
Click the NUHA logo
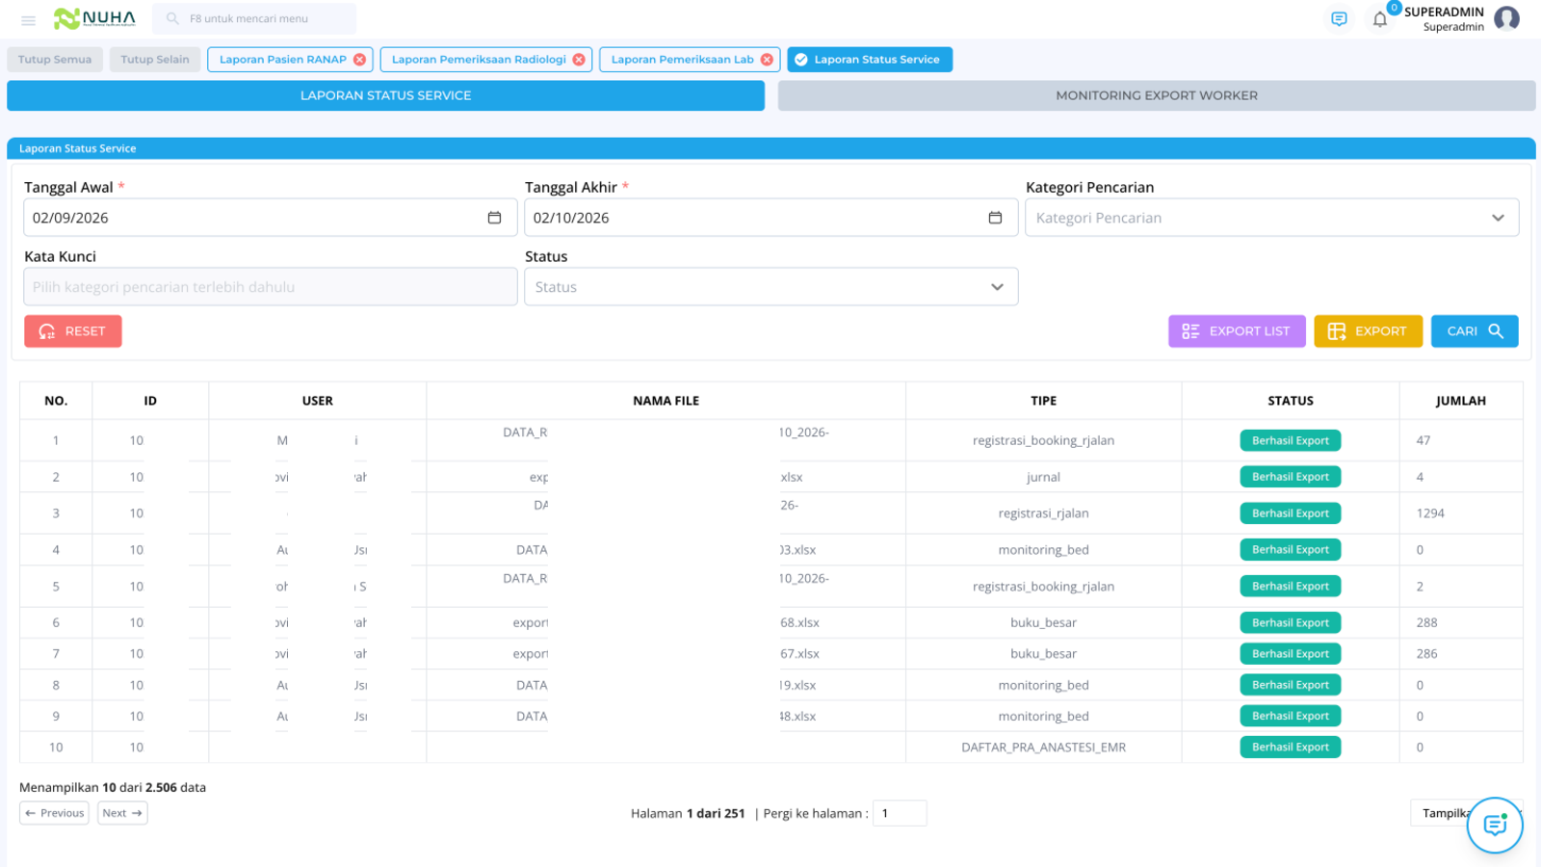94,18
